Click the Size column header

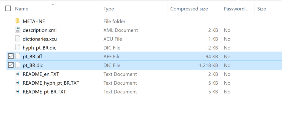[262, 9]
